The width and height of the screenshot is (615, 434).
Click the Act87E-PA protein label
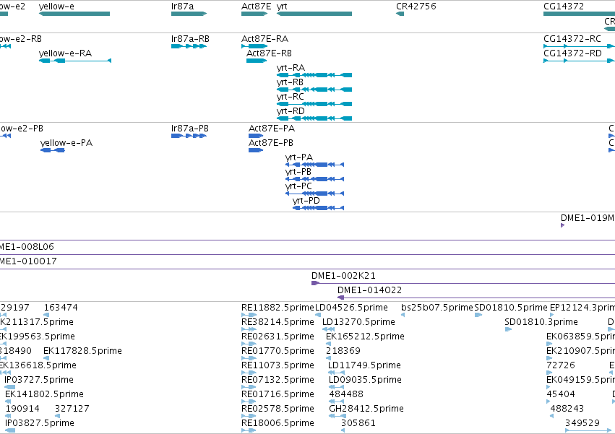click(x=272, y=129)
